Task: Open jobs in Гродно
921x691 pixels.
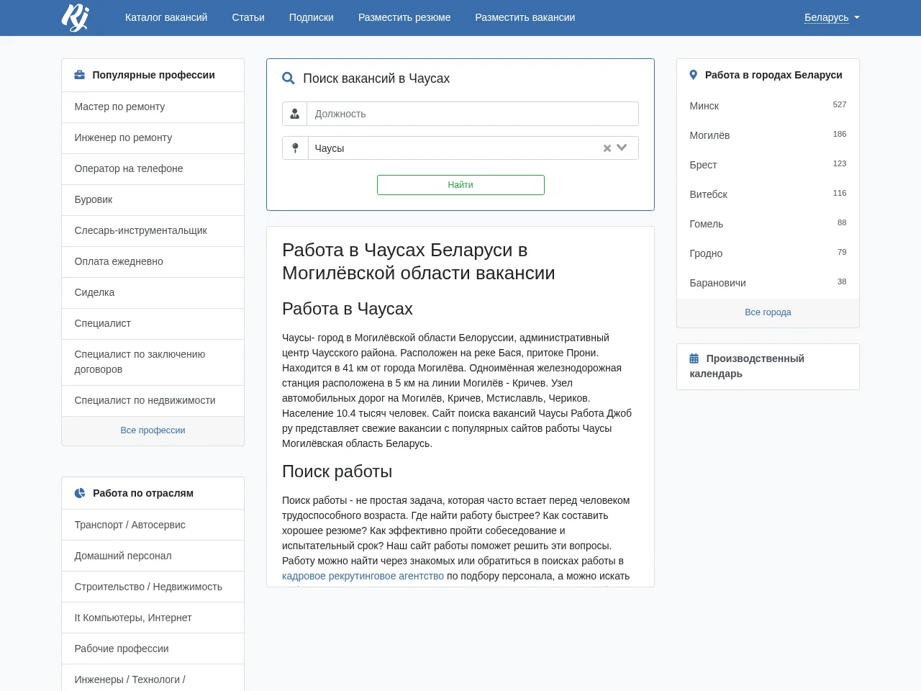Action: point(706,253)
